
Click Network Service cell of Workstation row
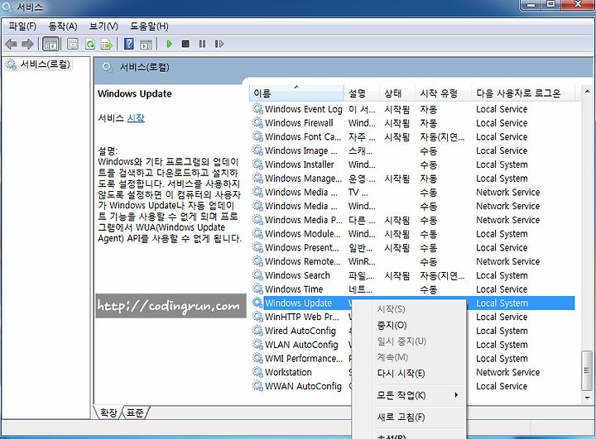tap(507, 372)
